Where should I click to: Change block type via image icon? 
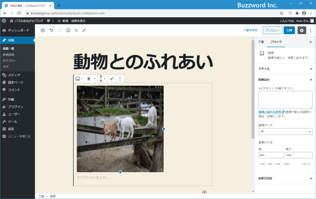(x=79, y=79)
